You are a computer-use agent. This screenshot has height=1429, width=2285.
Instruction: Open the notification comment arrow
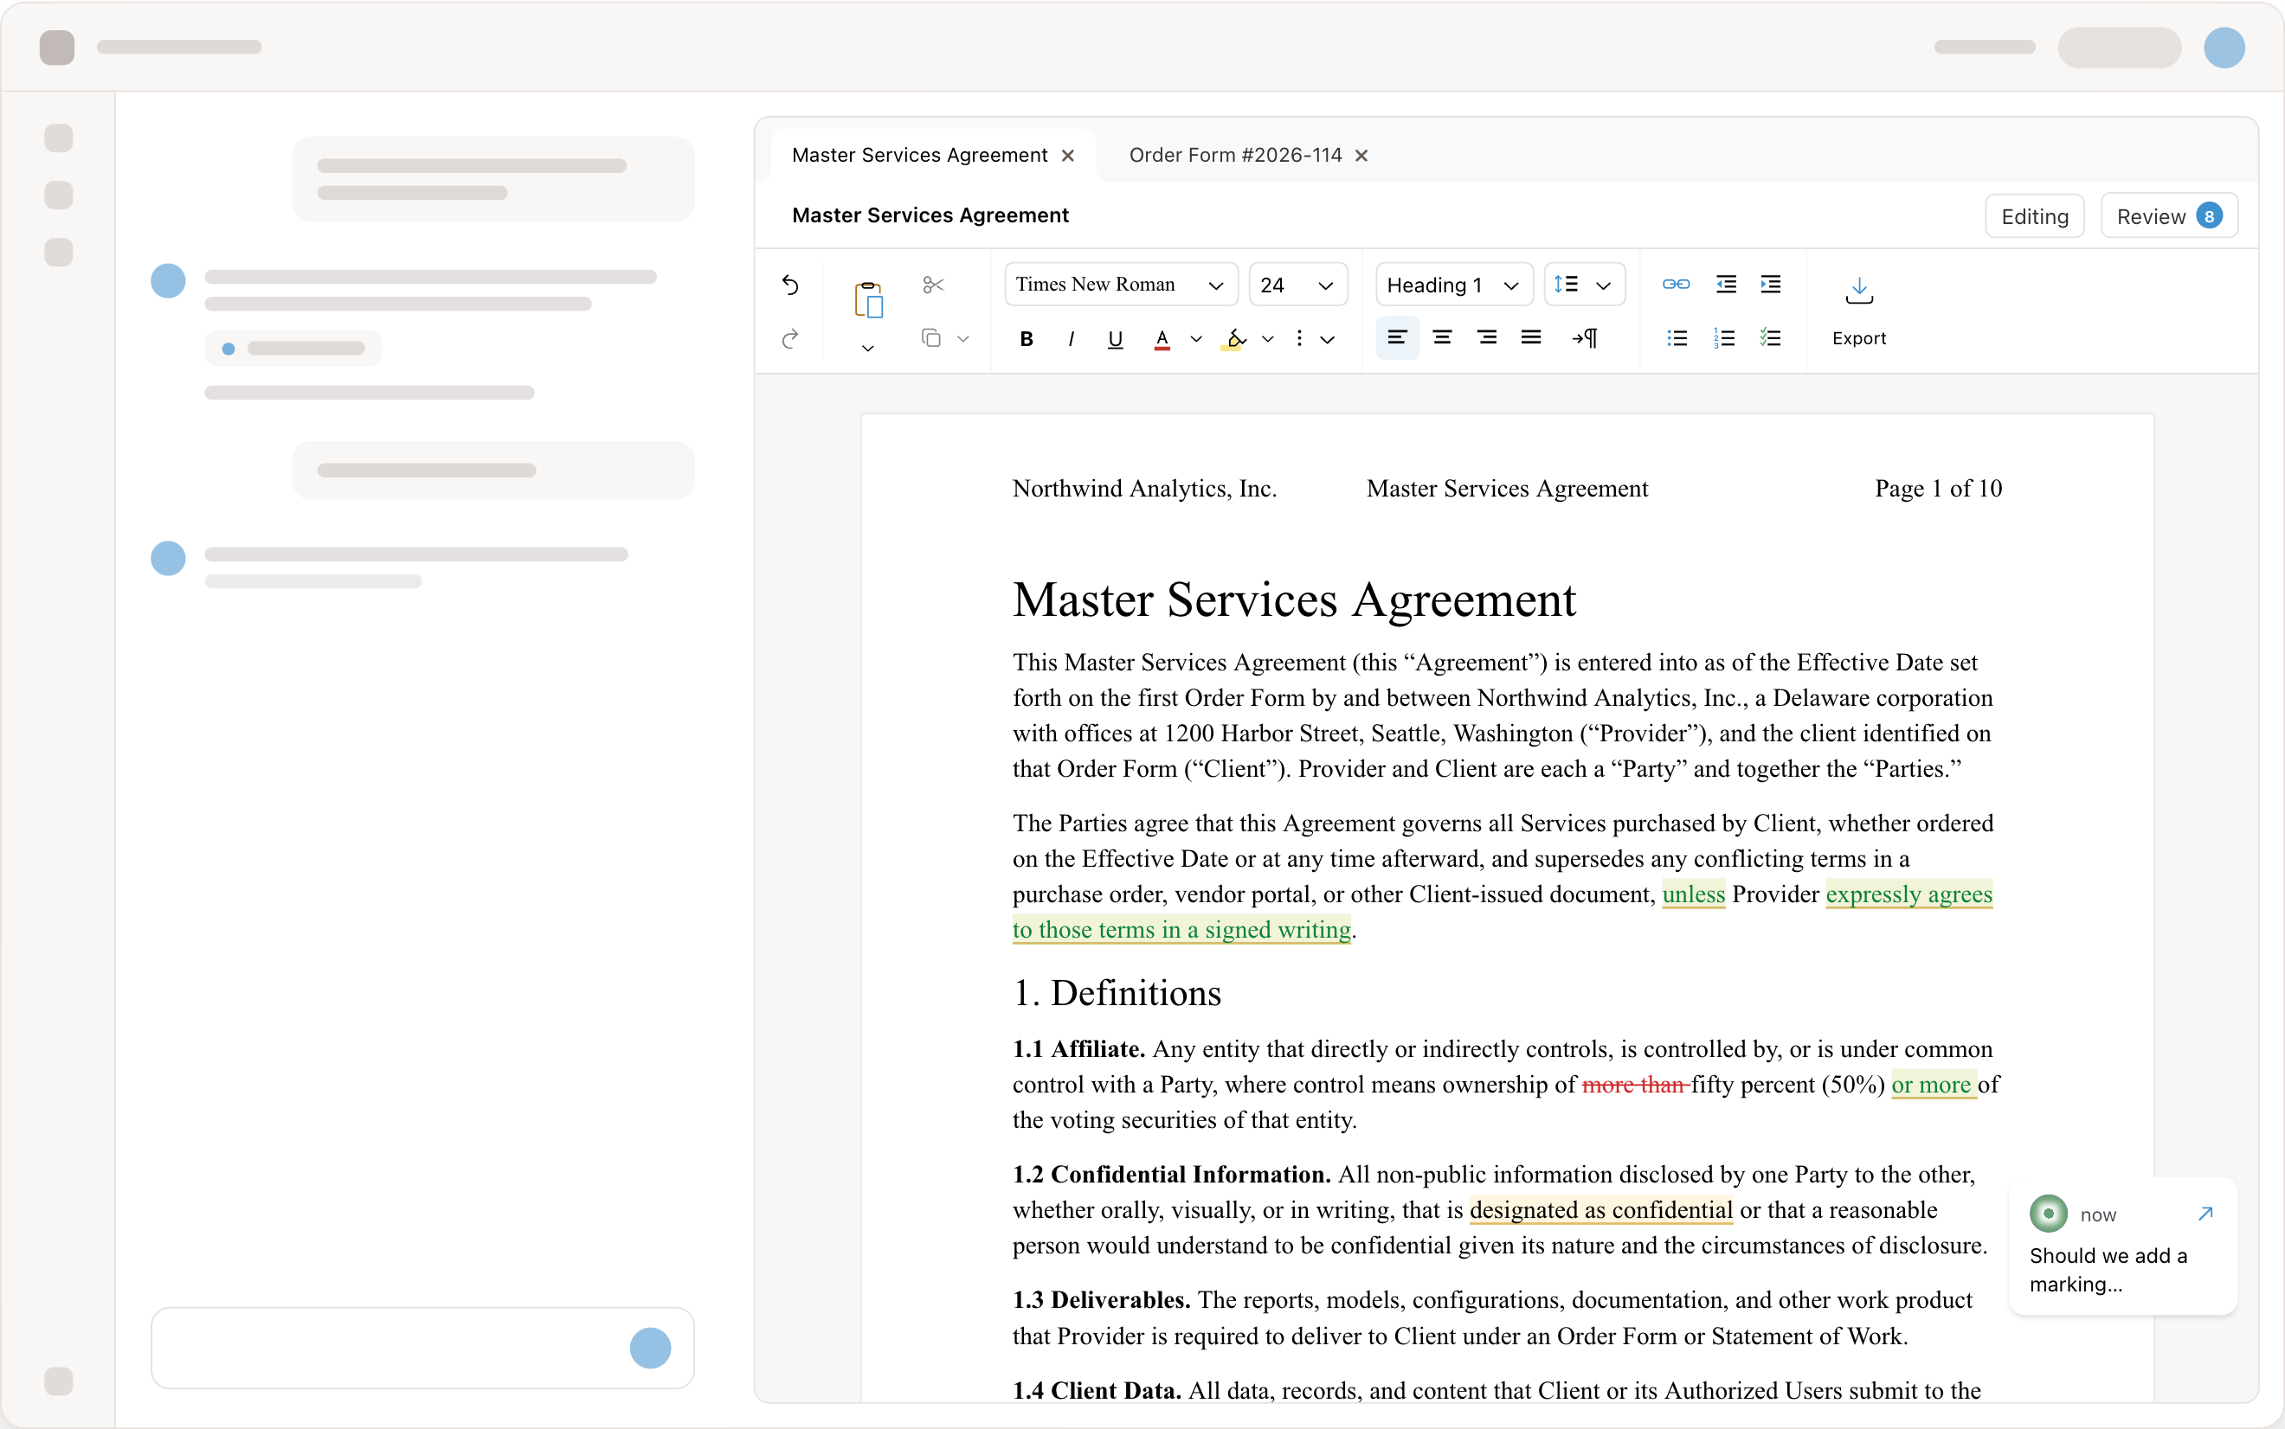tap(2205, 1214)
